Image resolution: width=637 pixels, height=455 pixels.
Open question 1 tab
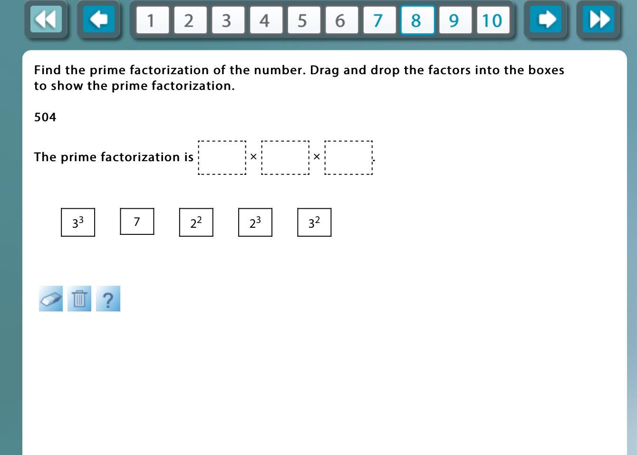click(x=152, y=20)
